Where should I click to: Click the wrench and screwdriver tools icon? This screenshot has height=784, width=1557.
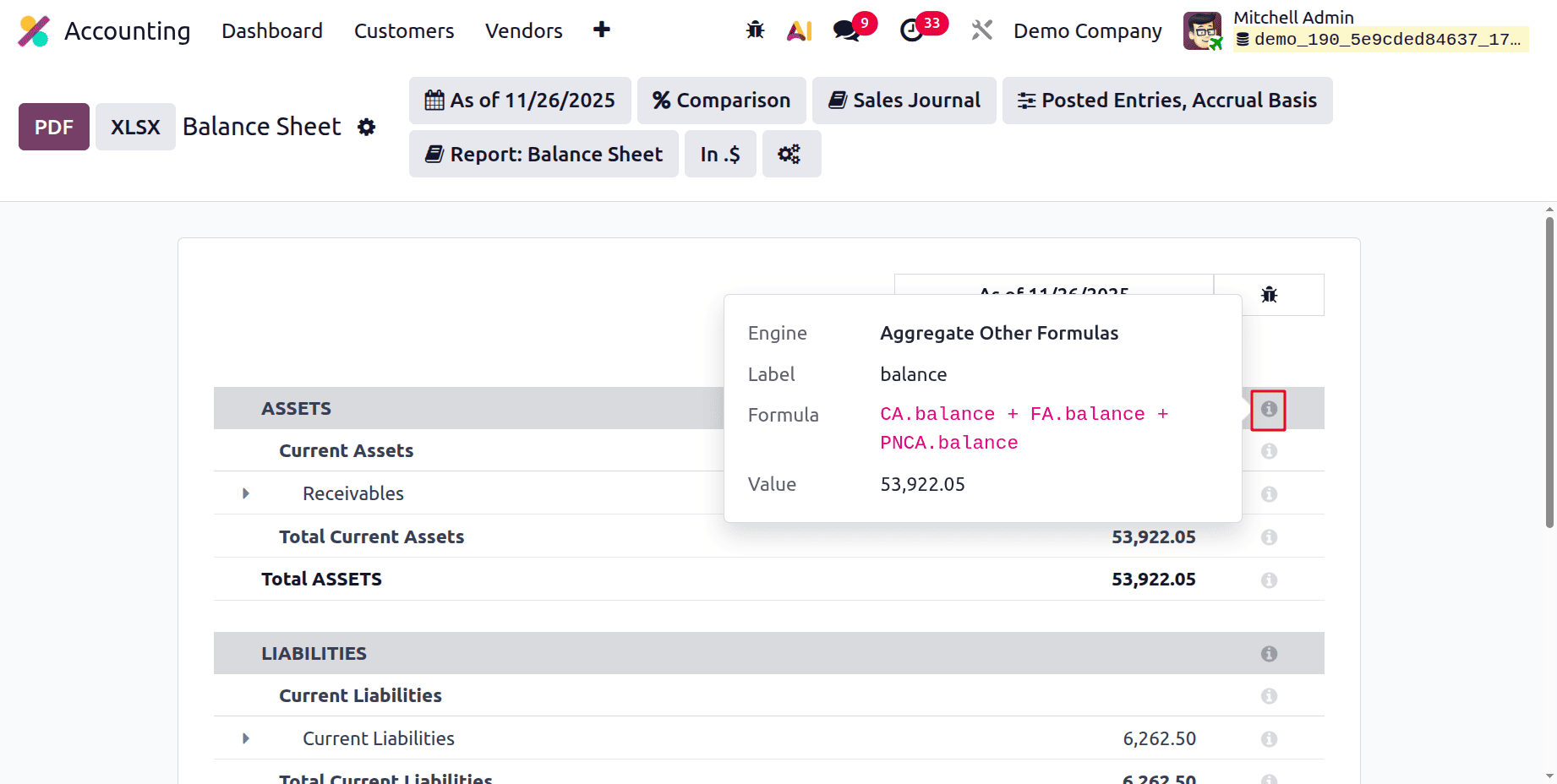point(981,30)
